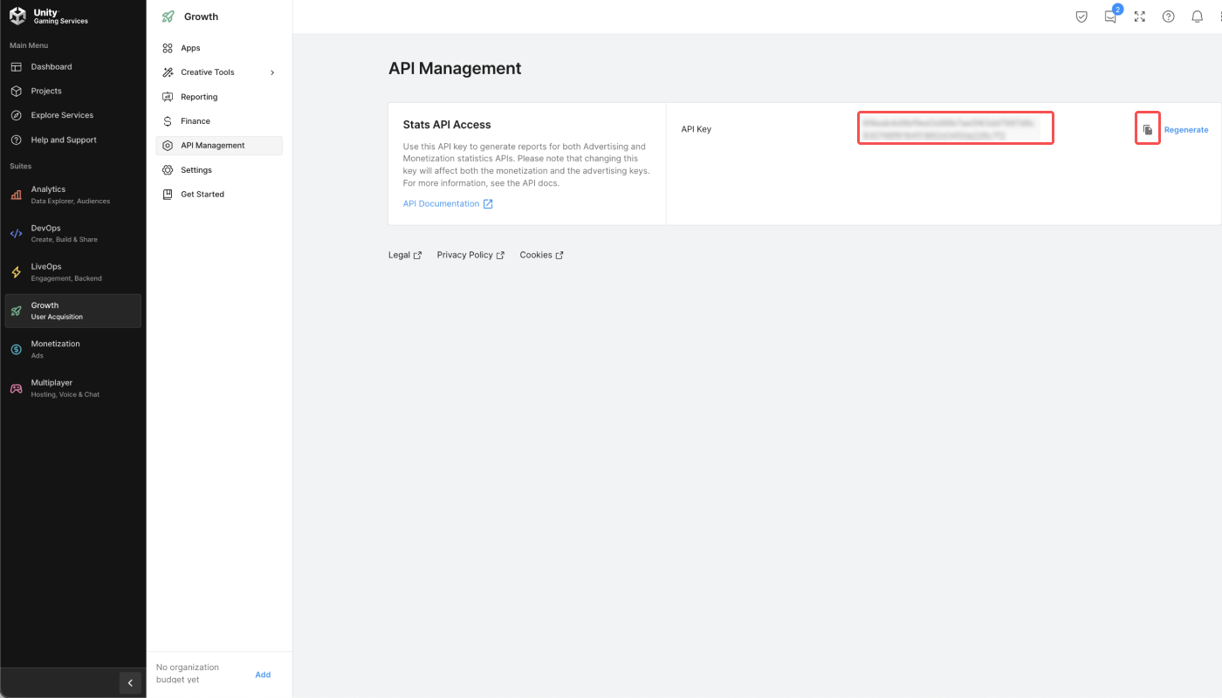
Task: Open the Settings gear icon in Growth panel
Action: point(167,169)
